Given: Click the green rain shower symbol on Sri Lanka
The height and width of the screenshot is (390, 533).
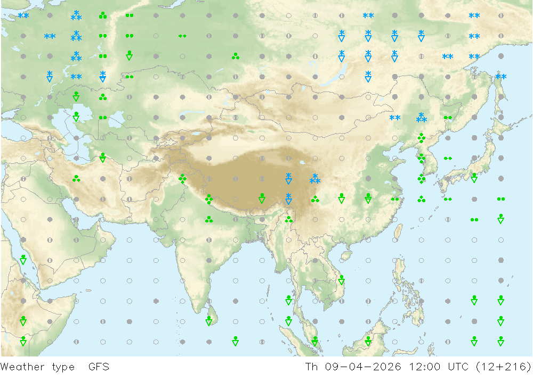Looking at the screenshot, I should click(209, 321).
